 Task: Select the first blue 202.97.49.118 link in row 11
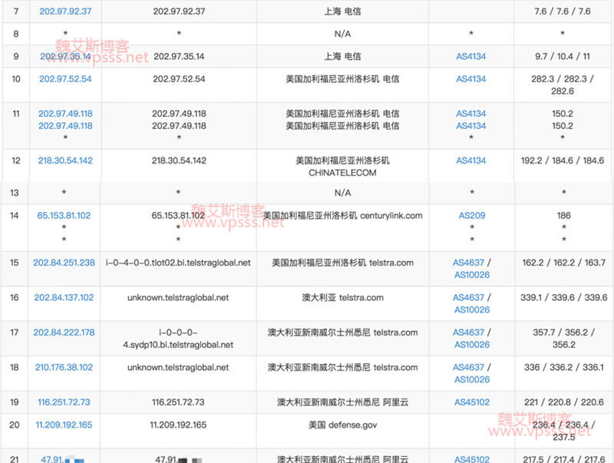coord(64,114)
